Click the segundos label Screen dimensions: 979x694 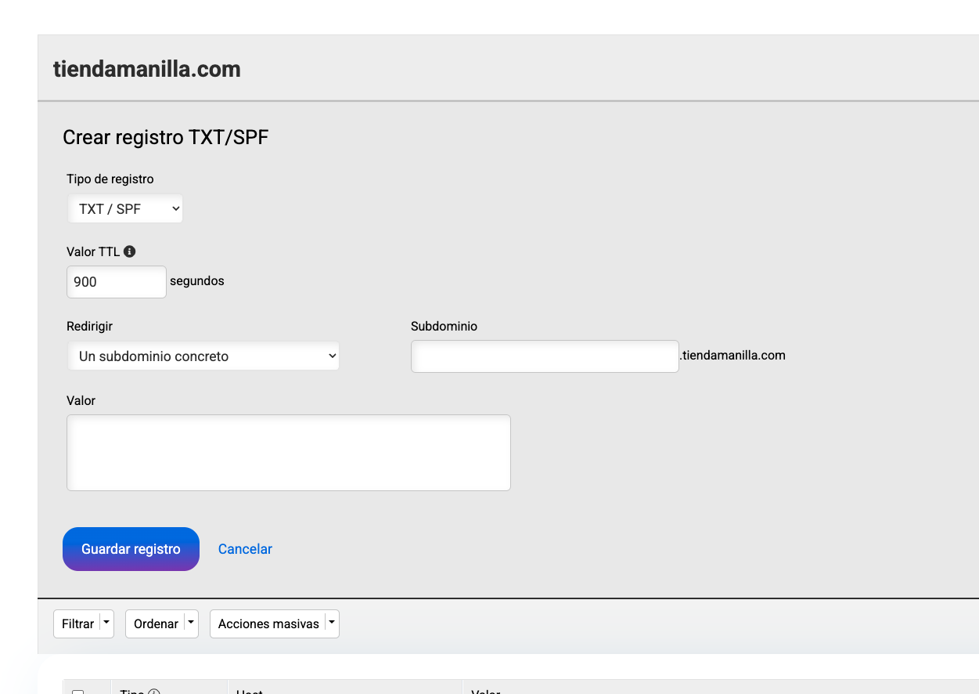pyautogui.click(x=197, y=281)
